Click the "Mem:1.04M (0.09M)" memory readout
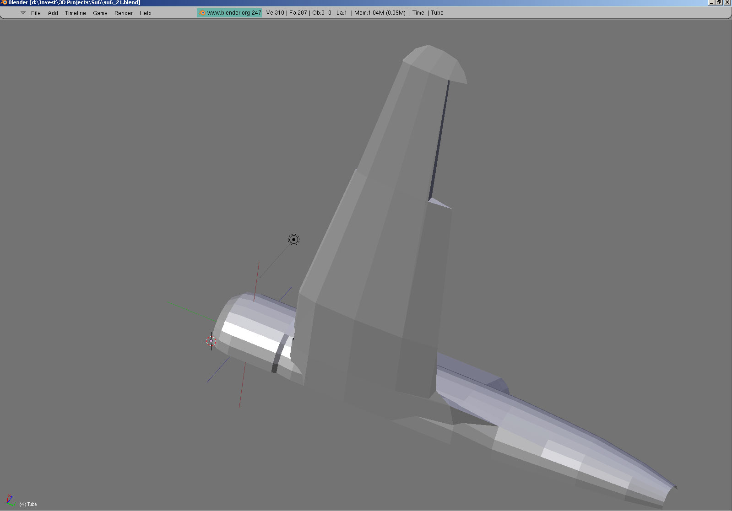Viewport: 732px width, 511px height. tap(380, 13)
